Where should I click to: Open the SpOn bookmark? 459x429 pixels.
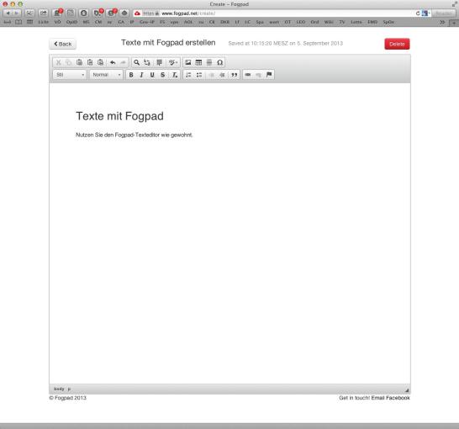[388, 22]
